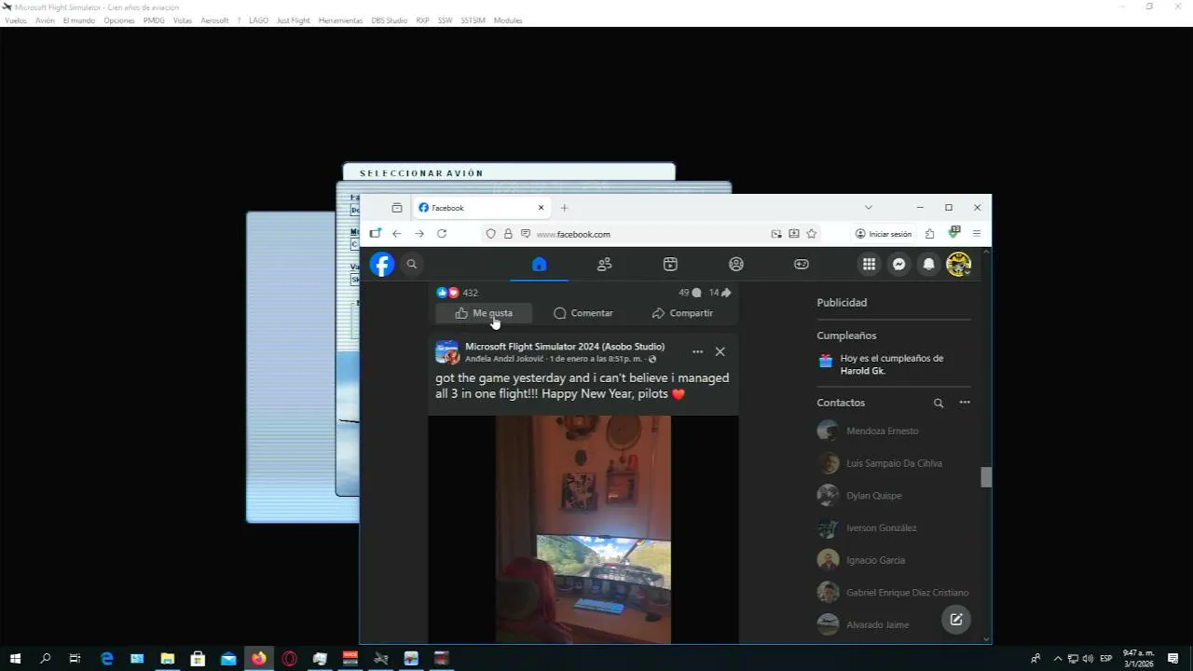Hide the Flight Simulator 2024 post
Screen dimensions: 1193x671
tap(720, 351)
